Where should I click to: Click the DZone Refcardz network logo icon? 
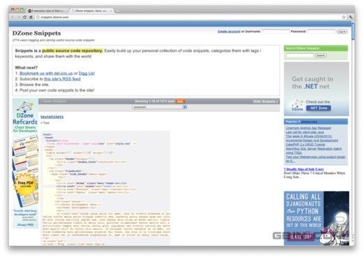[25, 106]
